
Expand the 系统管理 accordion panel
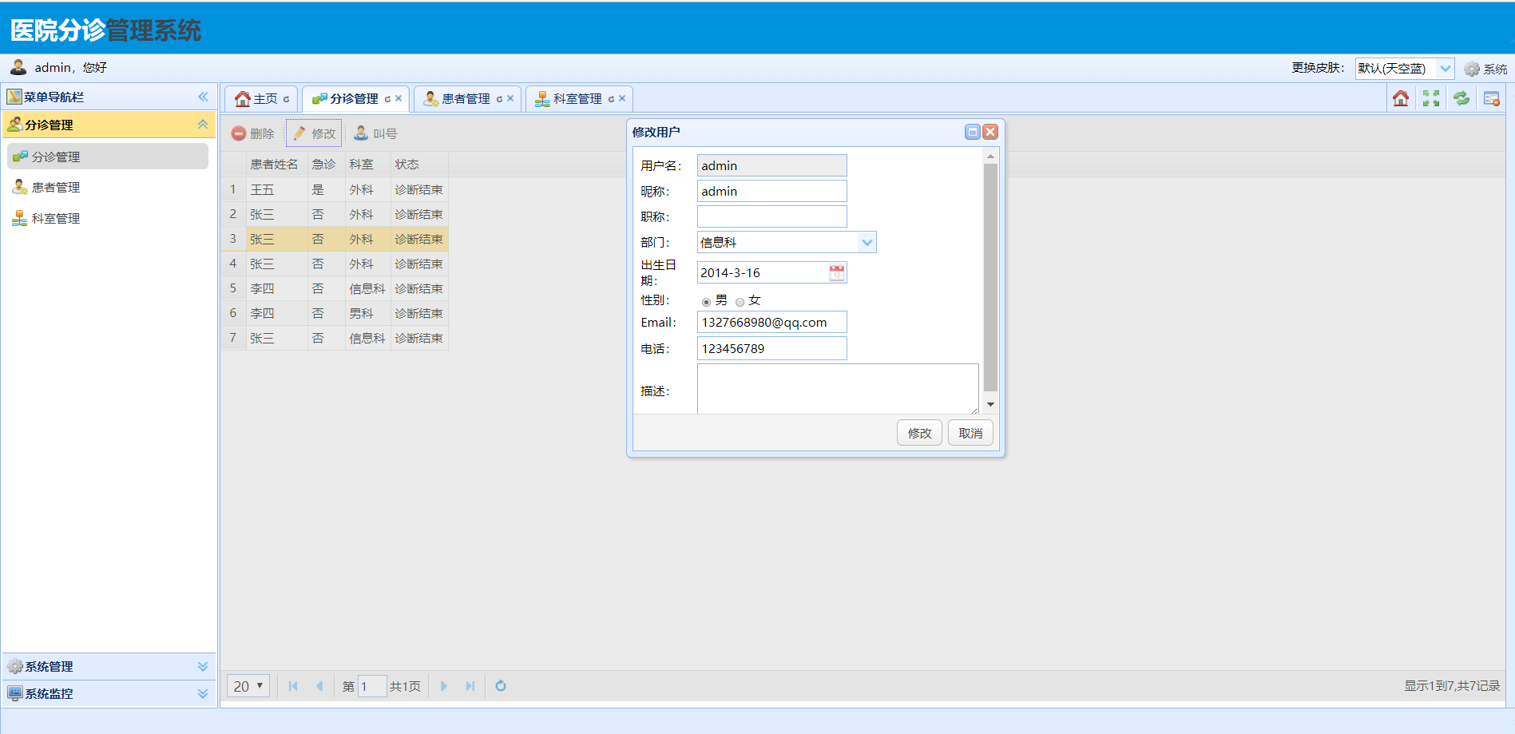pos(203,666)
